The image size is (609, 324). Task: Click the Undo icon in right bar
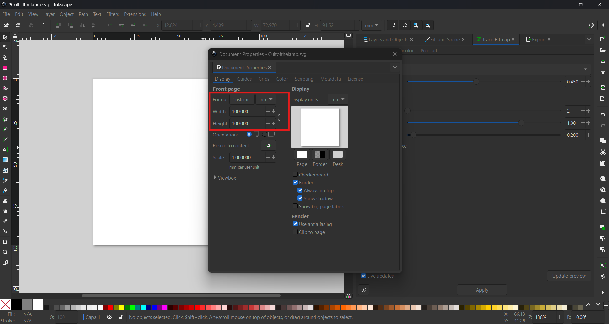click(603, 114)
